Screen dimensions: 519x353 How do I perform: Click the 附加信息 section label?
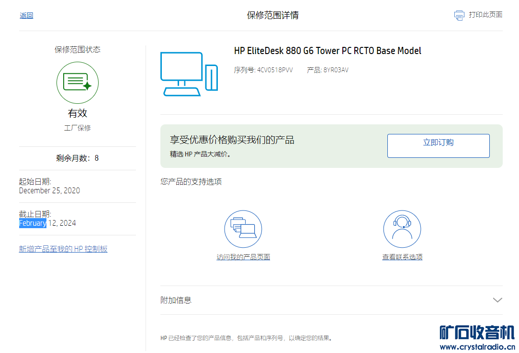tap(176, 300)
